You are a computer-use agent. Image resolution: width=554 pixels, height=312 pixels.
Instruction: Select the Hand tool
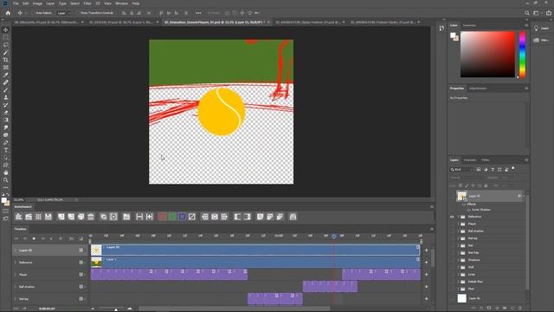tap(6, 172)
